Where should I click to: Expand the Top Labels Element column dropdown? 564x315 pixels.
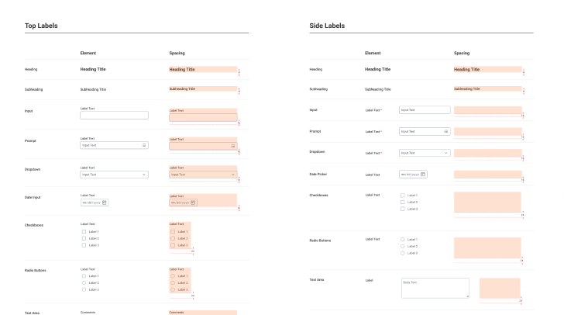click(x=114, y=175)
